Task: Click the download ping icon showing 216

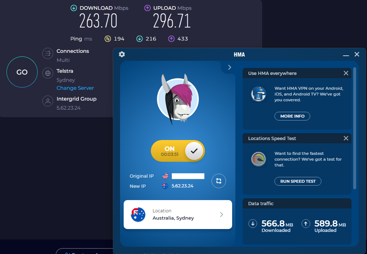Action: point(140,39)
